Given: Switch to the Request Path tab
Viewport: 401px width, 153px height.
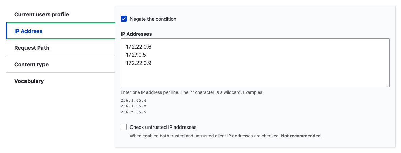Looking at the screenshot, I should (60, 48).
